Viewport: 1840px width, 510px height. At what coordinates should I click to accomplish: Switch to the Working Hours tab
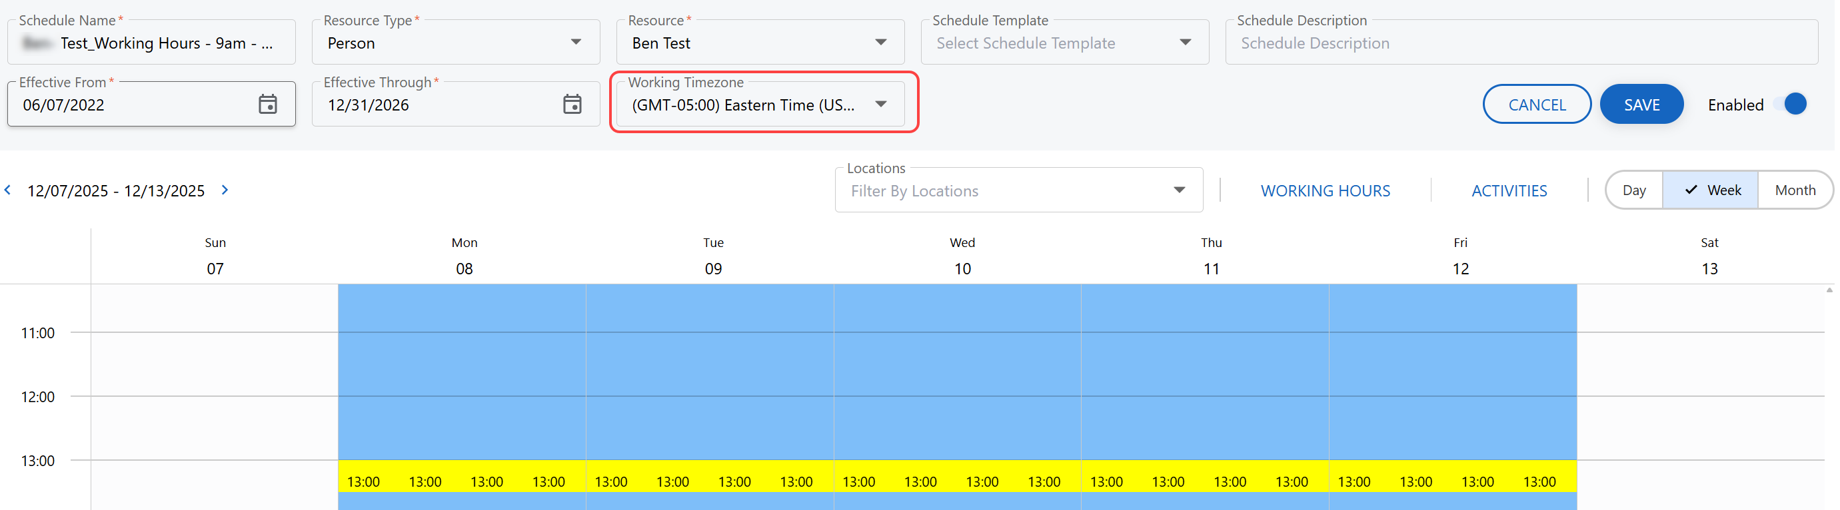click(1324, 191)
